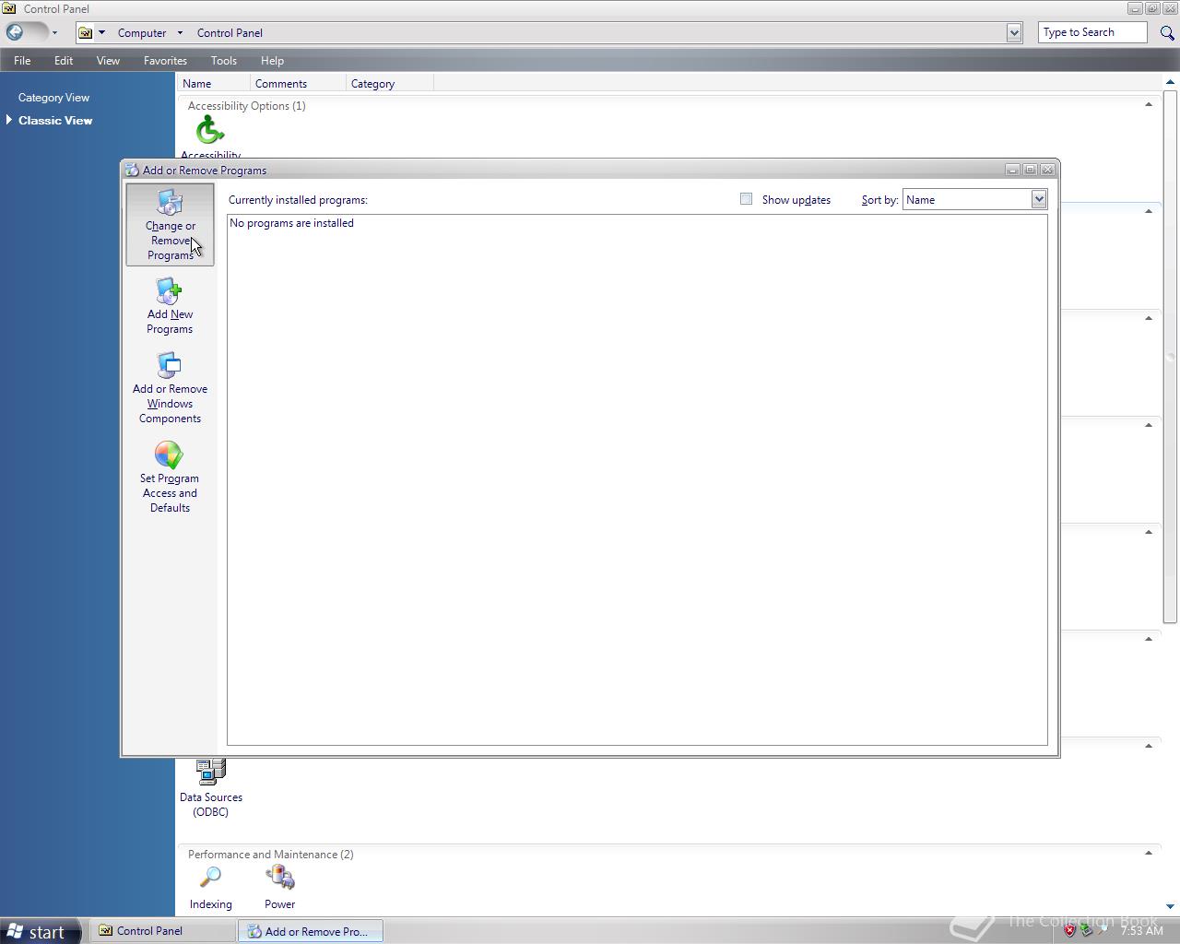This screenshot has height=944, width=1180.
Task: Close the Add or Remove Programs window
Action: click(1047, 170)
